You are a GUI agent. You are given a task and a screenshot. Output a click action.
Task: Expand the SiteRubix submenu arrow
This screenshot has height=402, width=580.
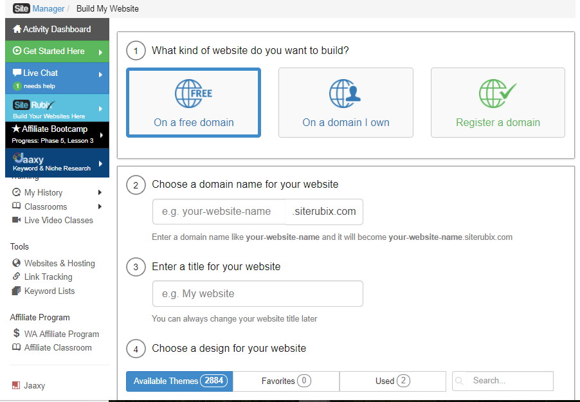coord(100,109)
